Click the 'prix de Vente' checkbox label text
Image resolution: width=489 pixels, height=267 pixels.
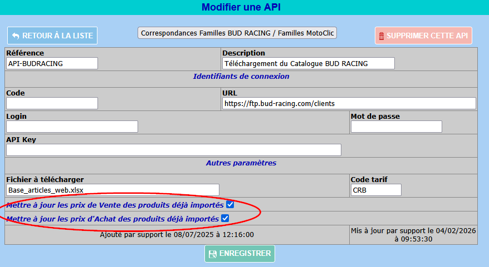(x=115, y=205)
